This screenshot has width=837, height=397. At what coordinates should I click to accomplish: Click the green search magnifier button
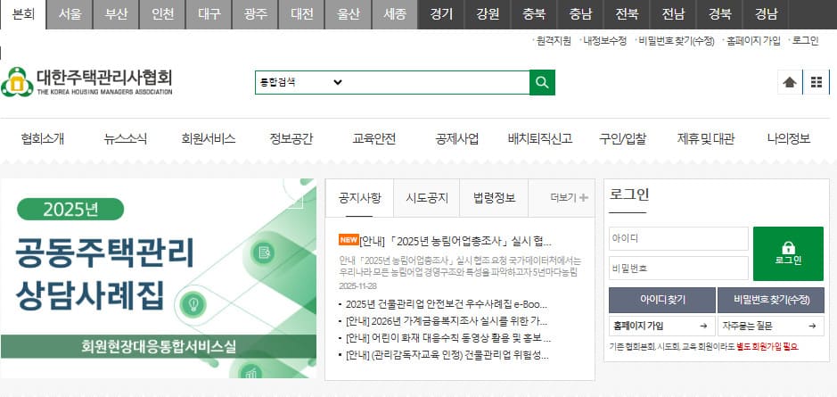coord(542,82)
